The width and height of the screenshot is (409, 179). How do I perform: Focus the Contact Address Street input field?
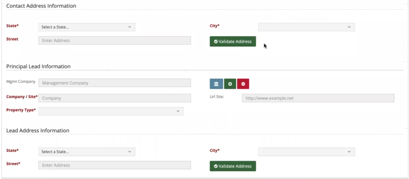tap(115, 41)
